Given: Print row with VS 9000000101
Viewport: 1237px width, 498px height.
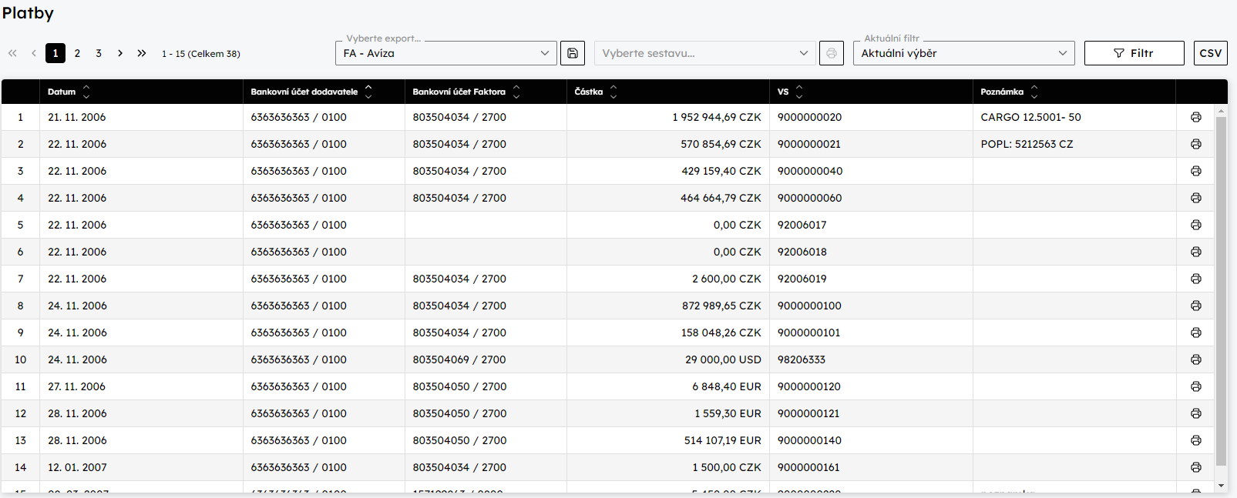Looking at the screenshot, I should (1195, 333).
